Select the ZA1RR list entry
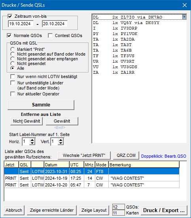Image resolution: width=191 pixels, height=218 pixels. [139, 73]
